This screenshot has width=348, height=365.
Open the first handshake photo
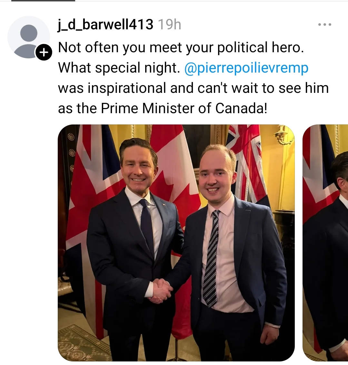(x=176, y=243)
